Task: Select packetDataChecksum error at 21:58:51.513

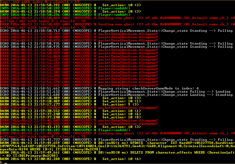Action: [79, 79]
